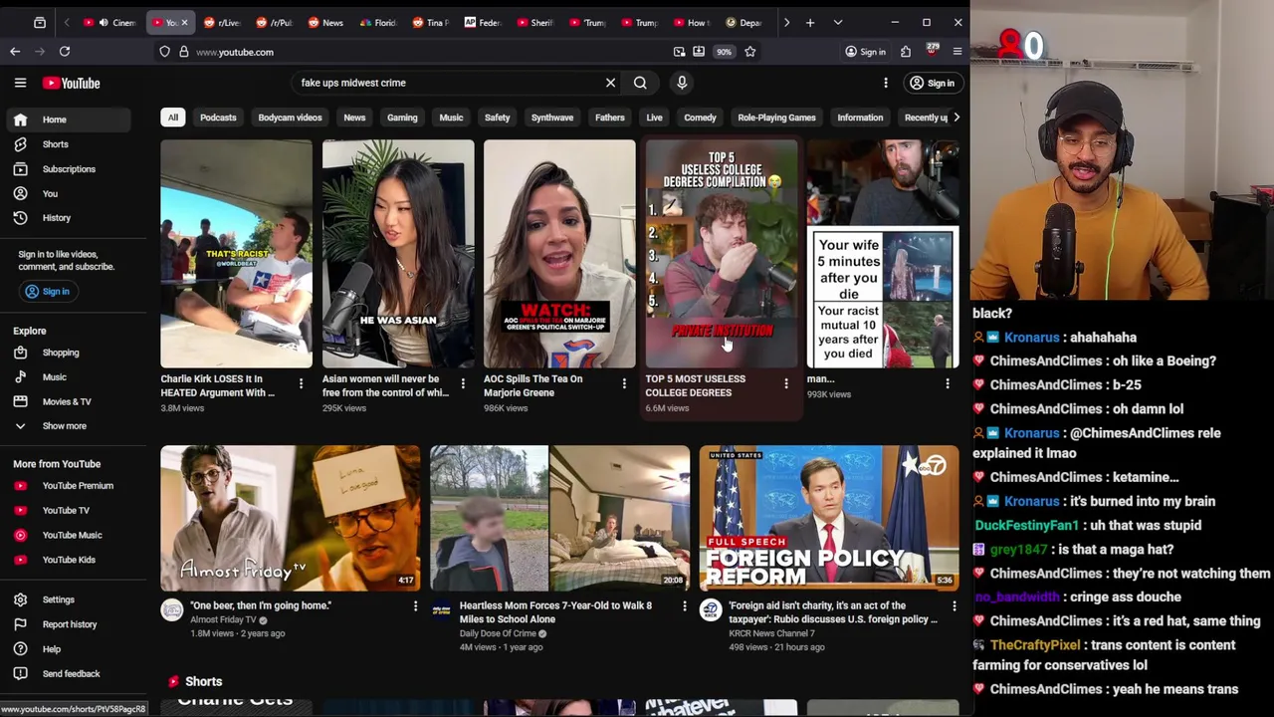
Task: Click the sidebar Sign in button
Action: (47, 291)
